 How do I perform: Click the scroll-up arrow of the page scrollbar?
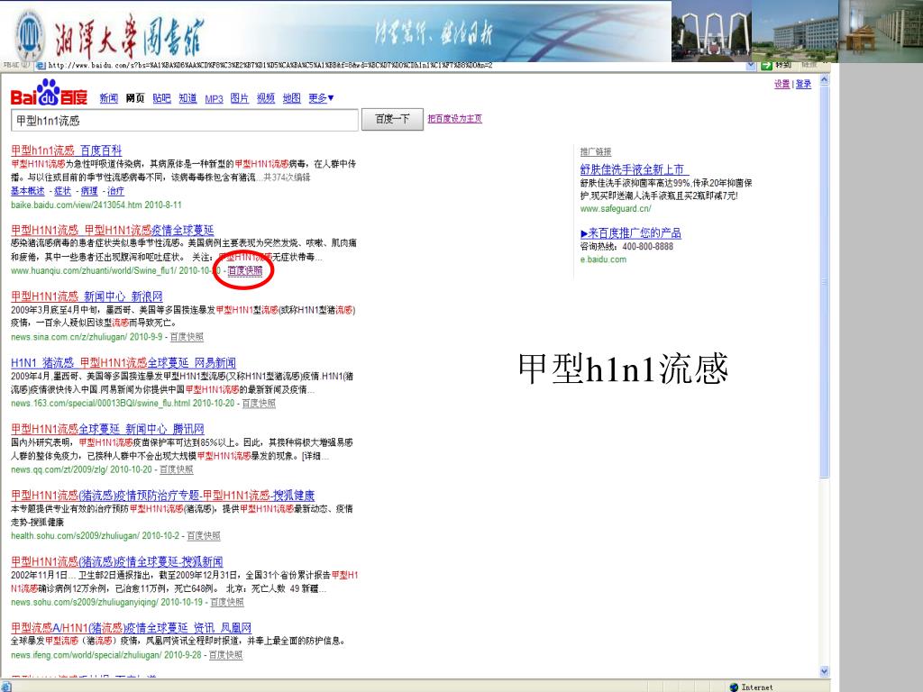(824, 80)
